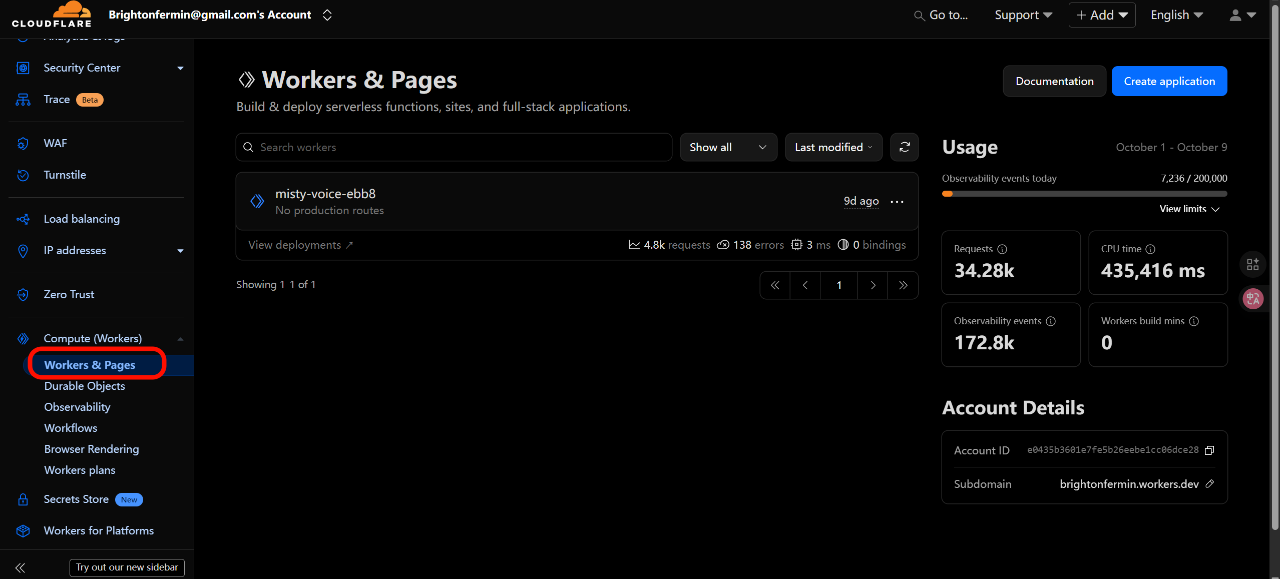Viewport: 1280px width, 579px height.
Task: Open the View deployments link
Action: (300, 245)
